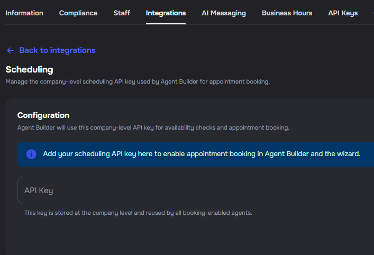Click the Configuration description text
The width and height of the screenshot is (374, 255).
[153, 127]
